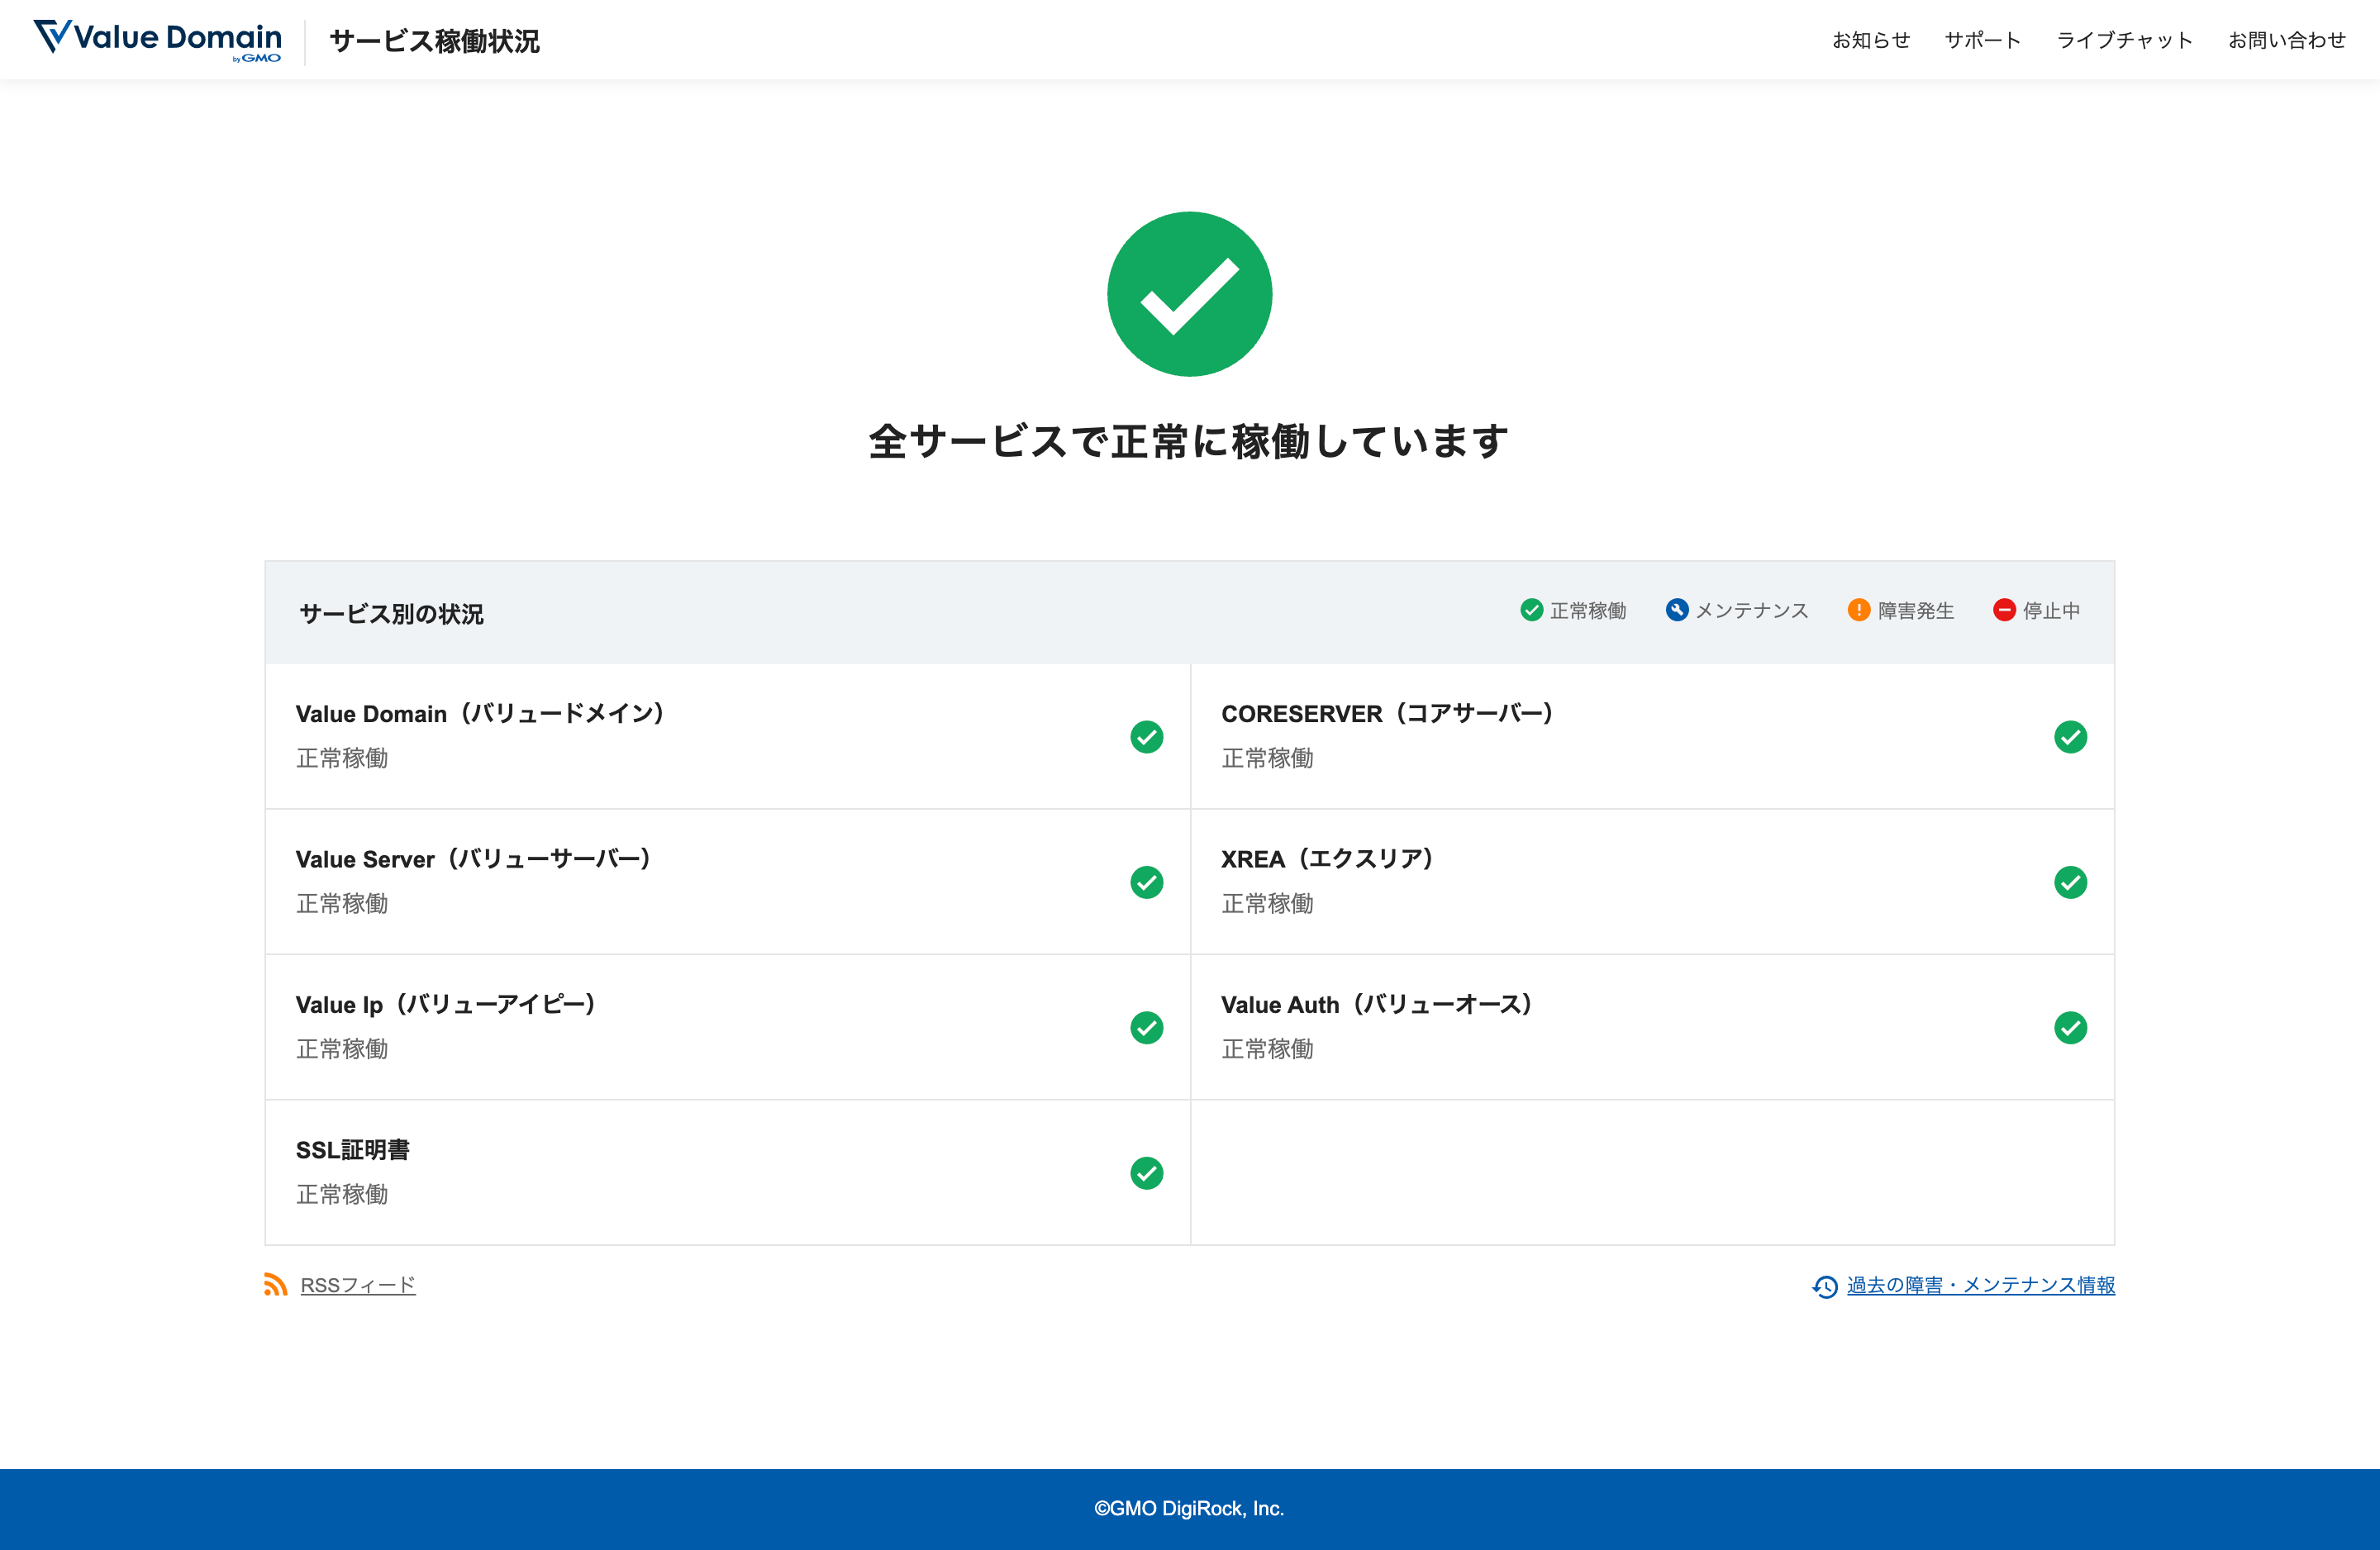2380x1550 pixels.
Task: Click the Value Ip row status checkmark
Action: click(1146, 1028)
